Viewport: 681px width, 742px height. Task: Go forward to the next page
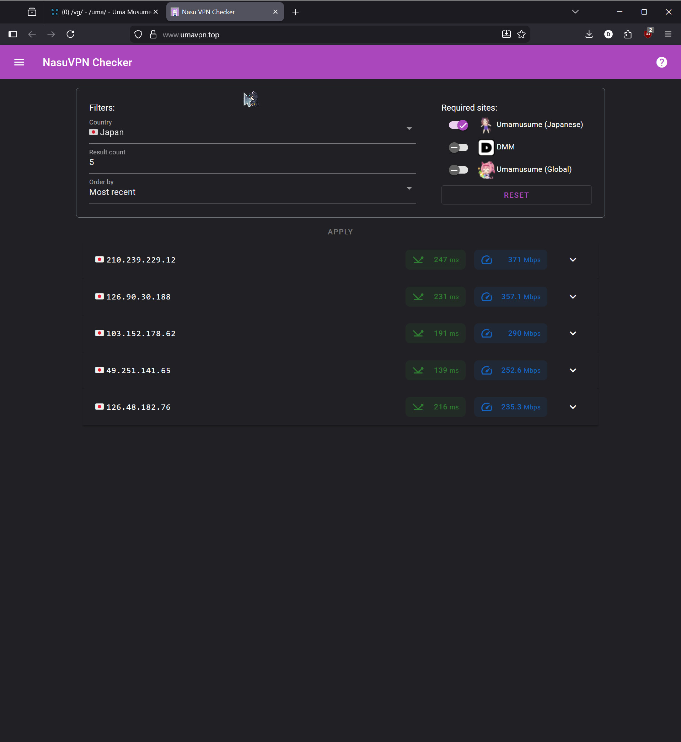[x=51, y=34]
